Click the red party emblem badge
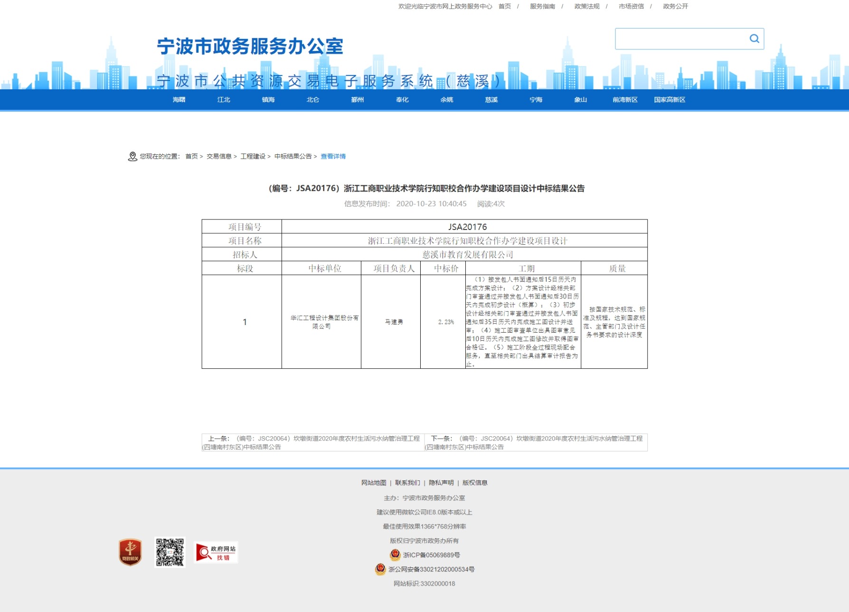This screenshot has width=849, height=612. tap(130, 552)
